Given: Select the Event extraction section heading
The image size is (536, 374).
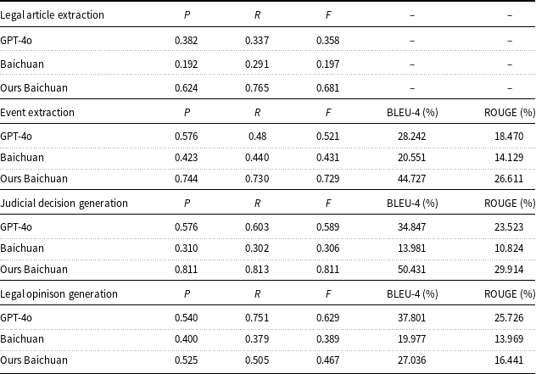Looking at the screenshot, I should tap(37, 112).
